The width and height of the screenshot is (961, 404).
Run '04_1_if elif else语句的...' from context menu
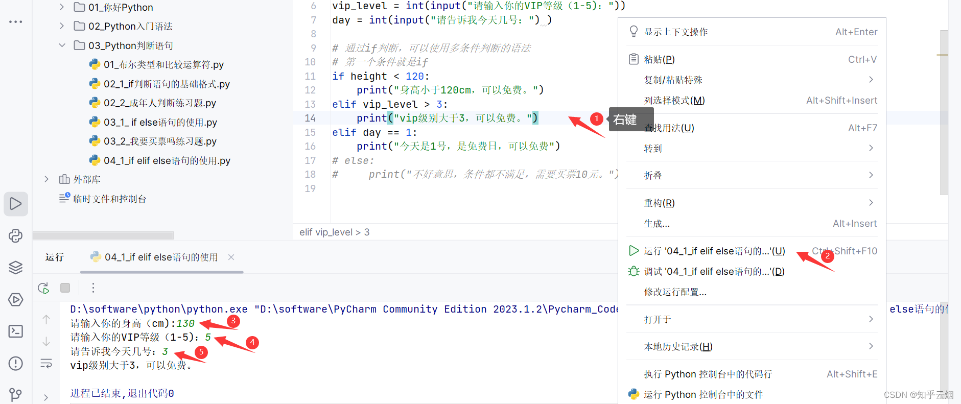point(752,251)
